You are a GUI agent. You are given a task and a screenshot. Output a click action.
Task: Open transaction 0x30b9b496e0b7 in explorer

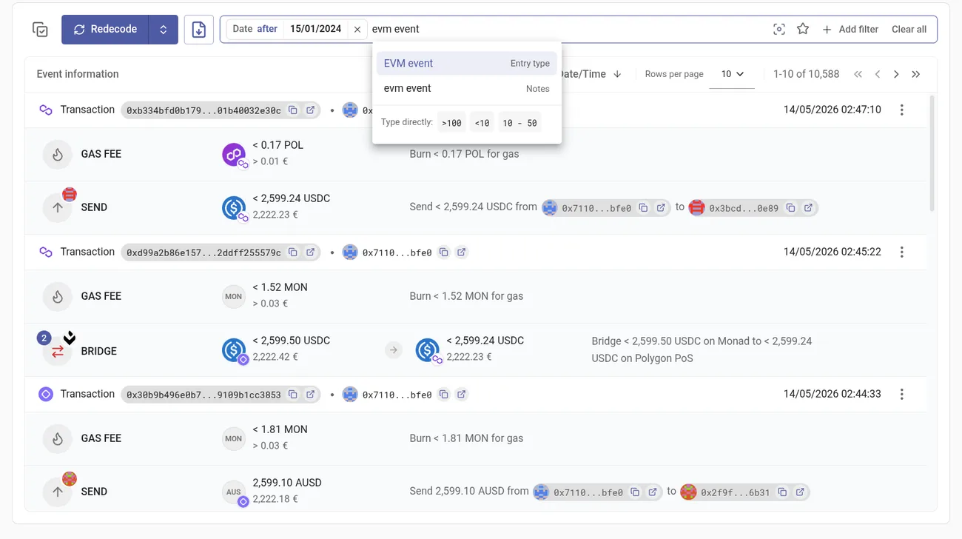[x=311, y=394]
